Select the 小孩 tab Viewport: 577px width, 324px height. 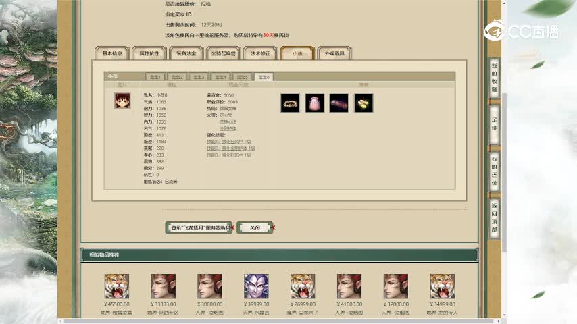pos(297,53)
